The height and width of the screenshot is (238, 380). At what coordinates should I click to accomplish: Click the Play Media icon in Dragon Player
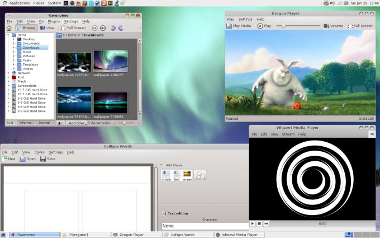pos(229,26)
